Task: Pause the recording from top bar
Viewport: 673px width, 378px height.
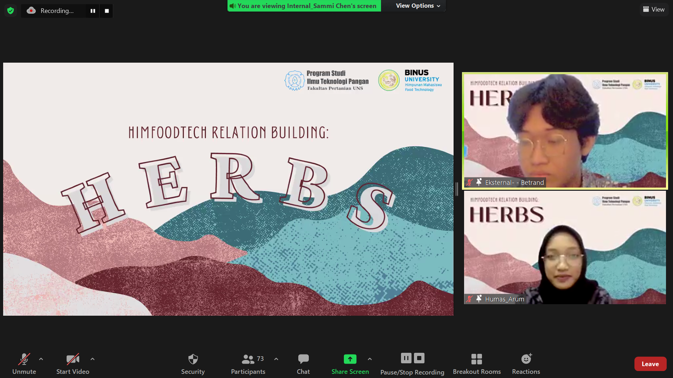Action: pyautogui.click(x=93, y=11)
